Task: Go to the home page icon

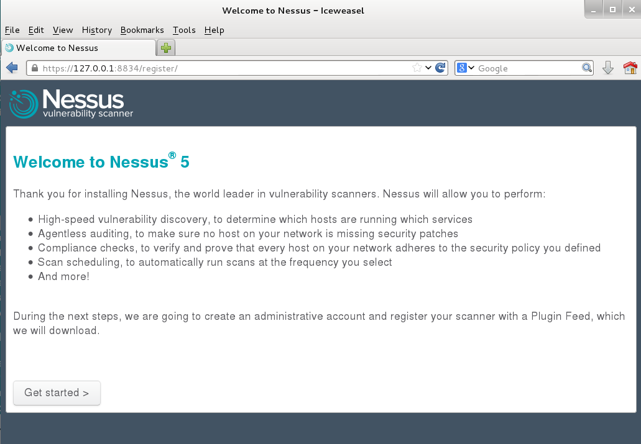Action: point(630,68)
